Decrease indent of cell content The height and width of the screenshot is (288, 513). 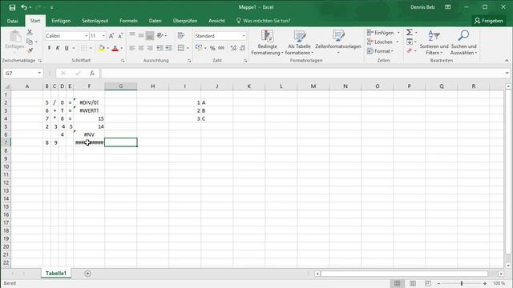(160, 48)
